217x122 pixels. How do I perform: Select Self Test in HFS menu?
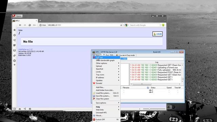click(106, 57)
